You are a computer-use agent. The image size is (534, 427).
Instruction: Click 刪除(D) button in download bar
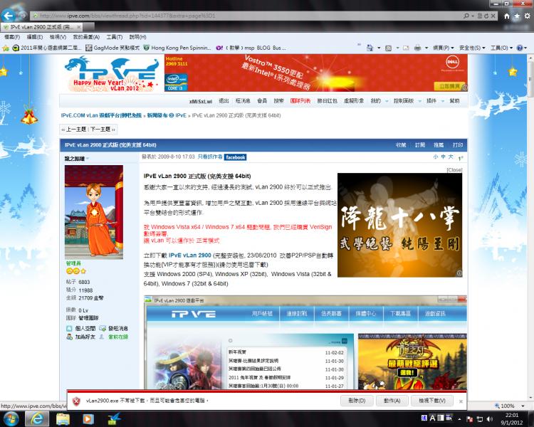pos(357,401)
